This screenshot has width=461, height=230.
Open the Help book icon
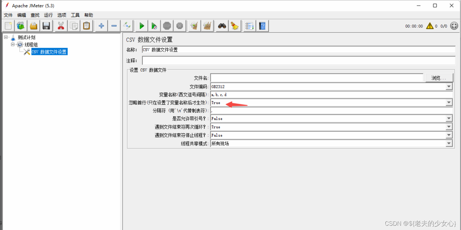[262, 26]
